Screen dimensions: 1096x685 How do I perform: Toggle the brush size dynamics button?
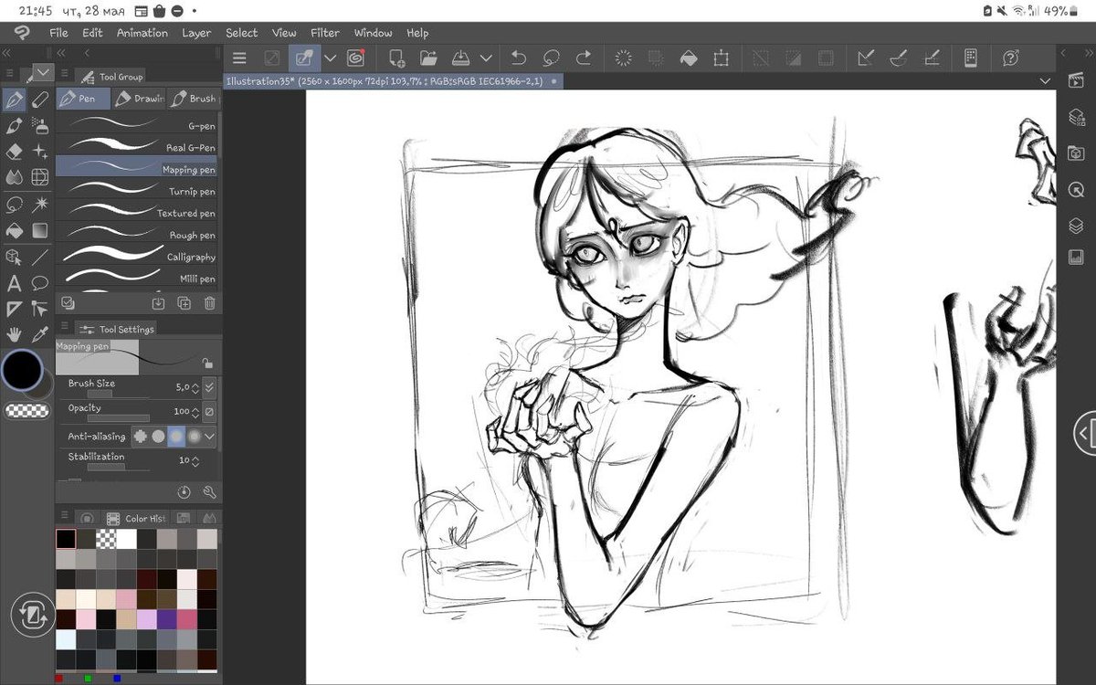pos(209,387)
